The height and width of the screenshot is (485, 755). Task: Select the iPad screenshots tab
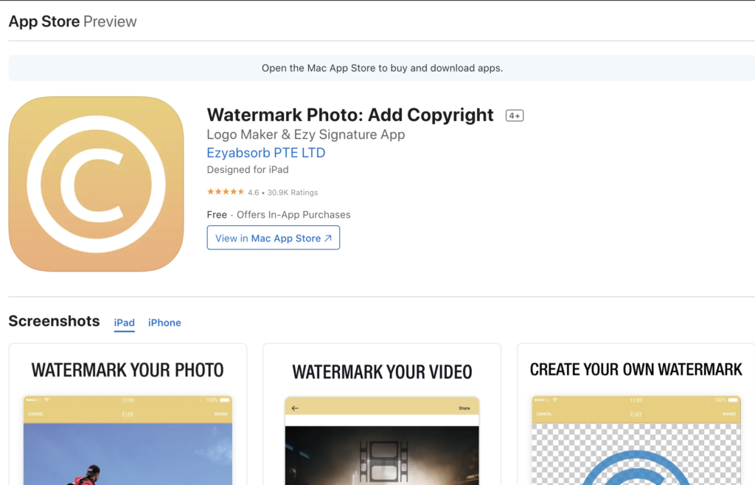point(124,323)
